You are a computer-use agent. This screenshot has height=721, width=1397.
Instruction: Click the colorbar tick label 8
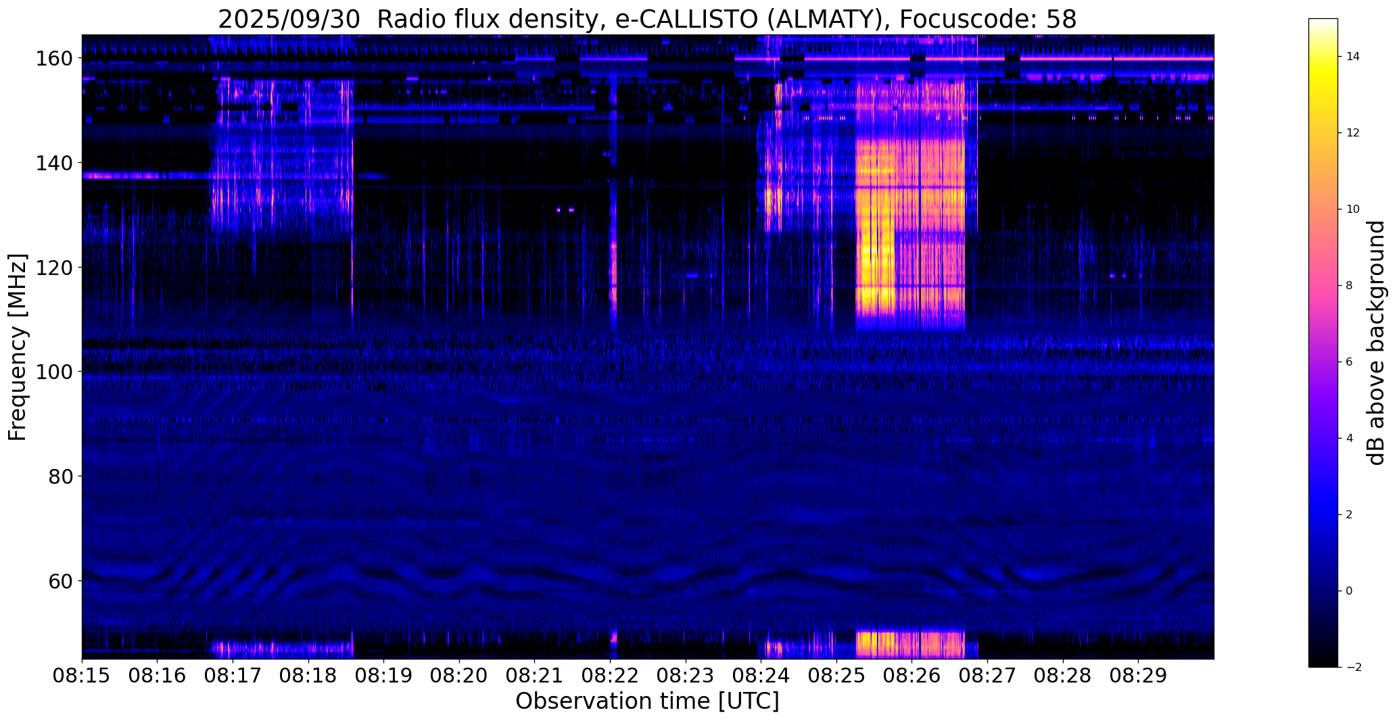coord(1349,286)
